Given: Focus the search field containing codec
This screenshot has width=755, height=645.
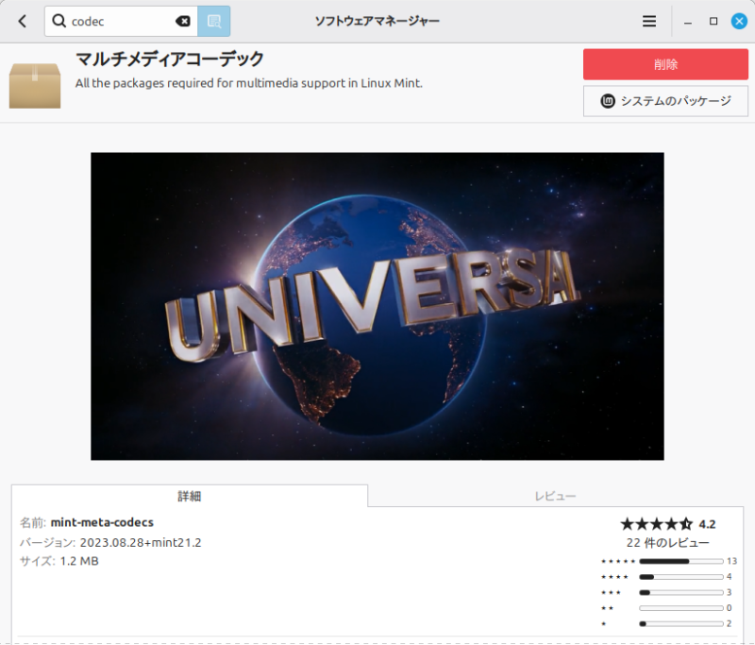Looking at the screenshot, I should click(x=118, y=21).
